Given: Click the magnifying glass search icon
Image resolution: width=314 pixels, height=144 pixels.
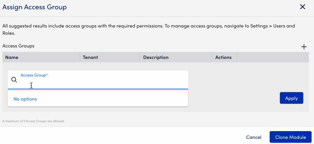Looking at the screenshot, I should point(14,80).
